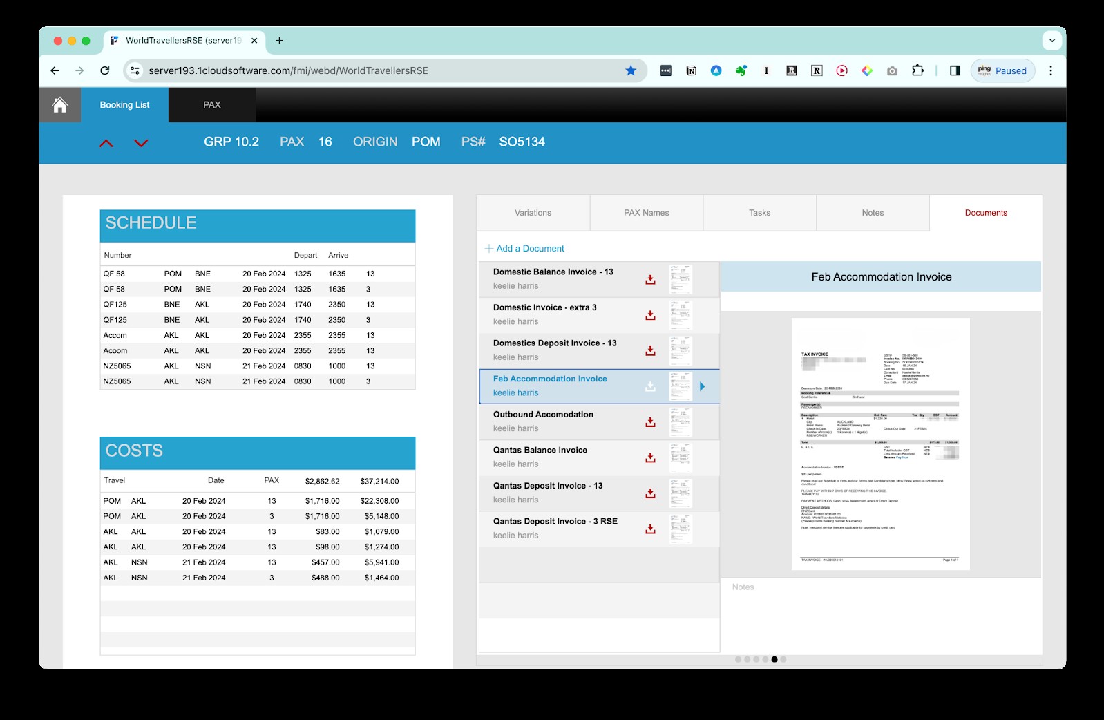Switch to the Variations tab
The width and height of the screenshot is (1104, 720).
tap(533, 213)
